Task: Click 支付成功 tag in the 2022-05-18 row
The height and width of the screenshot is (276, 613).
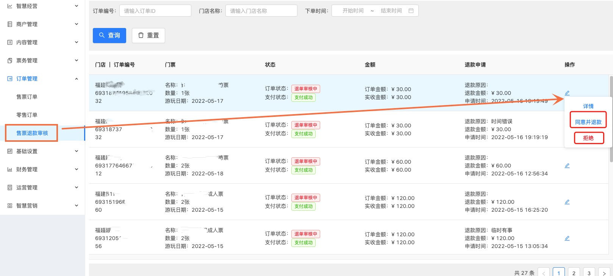Action: pos(303,170)
